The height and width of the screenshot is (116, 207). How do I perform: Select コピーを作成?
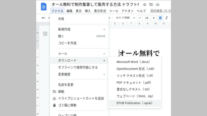tap(79, 43)
